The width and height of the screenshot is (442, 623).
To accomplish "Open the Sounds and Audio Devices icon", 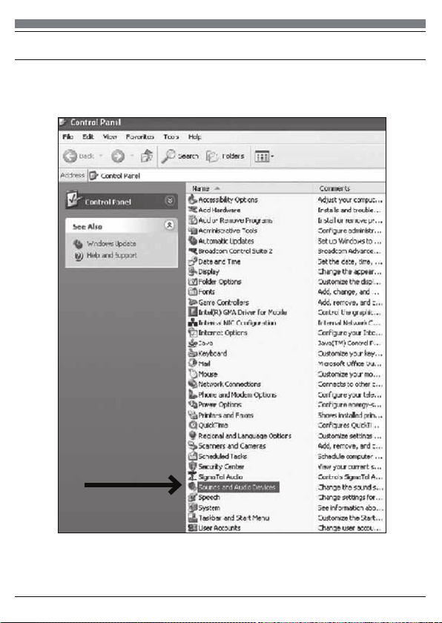I will (x=193, y=487).
